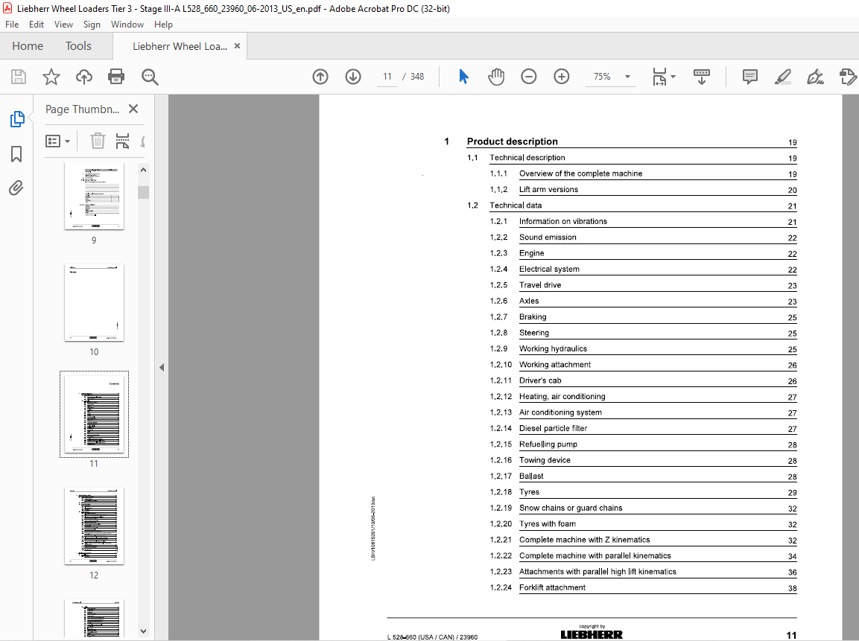
Task: Click the stamp tool at toolbar edge
Action: coord(848,77)
